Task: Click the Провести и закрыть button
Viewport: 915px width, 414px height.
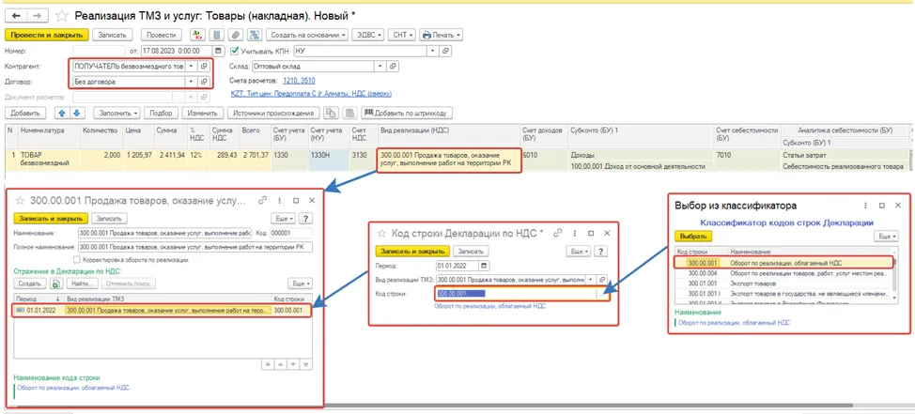Action: click(x=46, y=35)
